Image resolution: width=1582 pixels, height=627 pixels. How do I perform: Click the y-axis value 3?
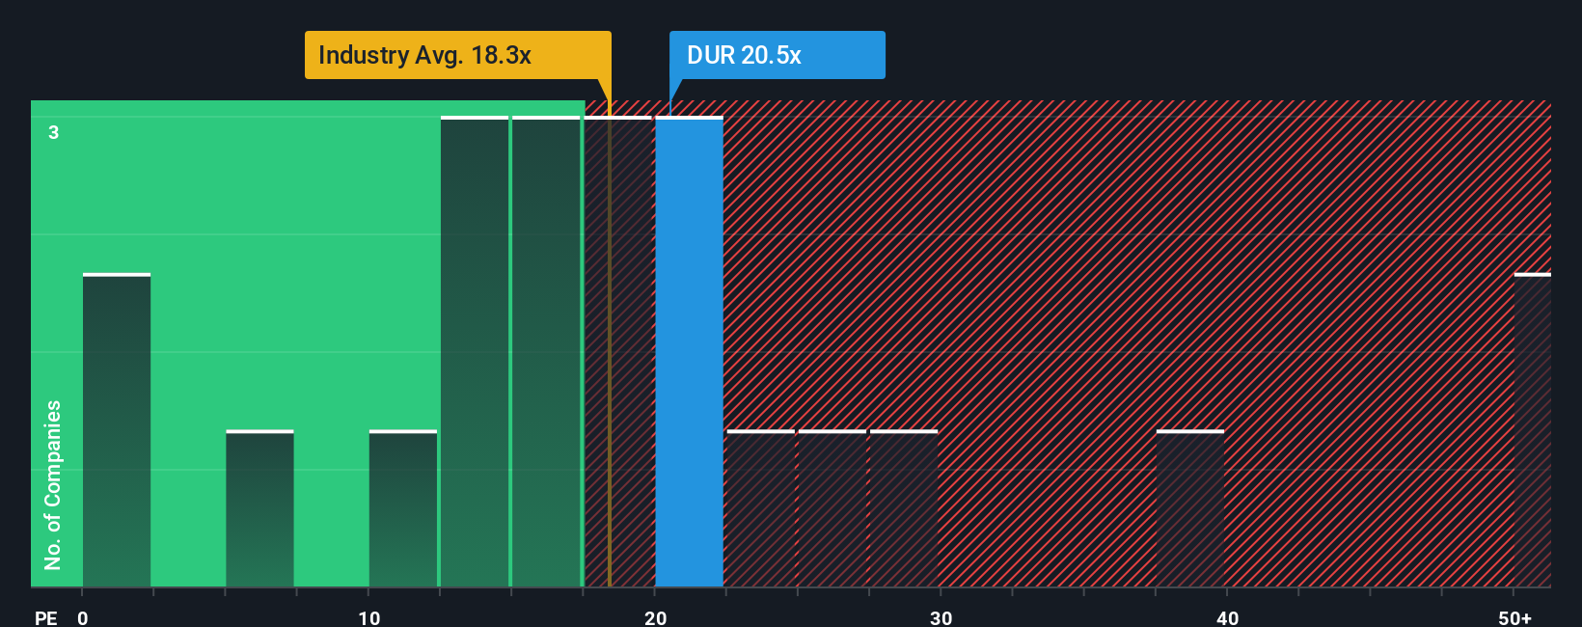54,132
